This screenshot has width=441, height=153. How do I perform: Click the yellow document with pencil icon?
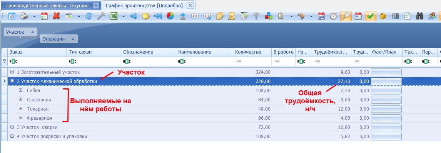click(232, 16)
